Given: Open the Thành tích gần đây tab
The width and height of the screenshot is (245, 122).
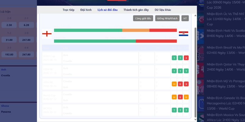Looking at the screenshot, I should (x=136, y=10).
